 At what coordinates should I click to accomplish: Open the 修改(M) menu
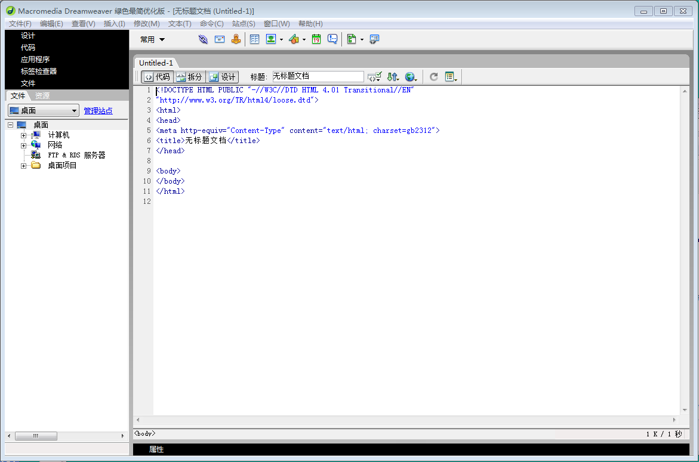coord(146,24)
